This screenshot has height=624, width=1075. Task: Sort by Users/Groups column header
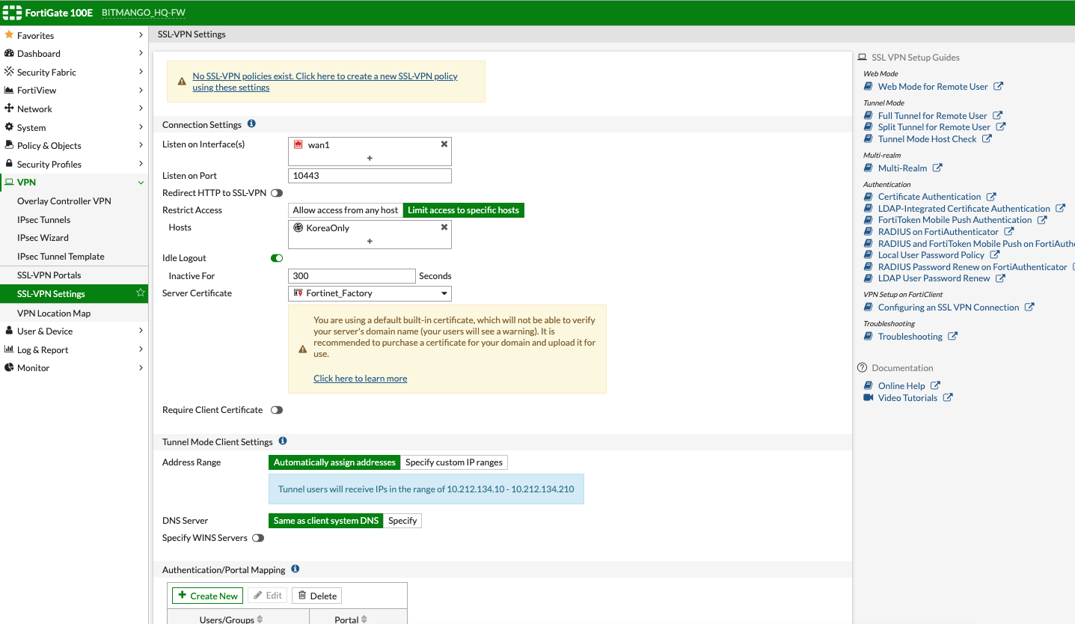click(x=238, y=618)
